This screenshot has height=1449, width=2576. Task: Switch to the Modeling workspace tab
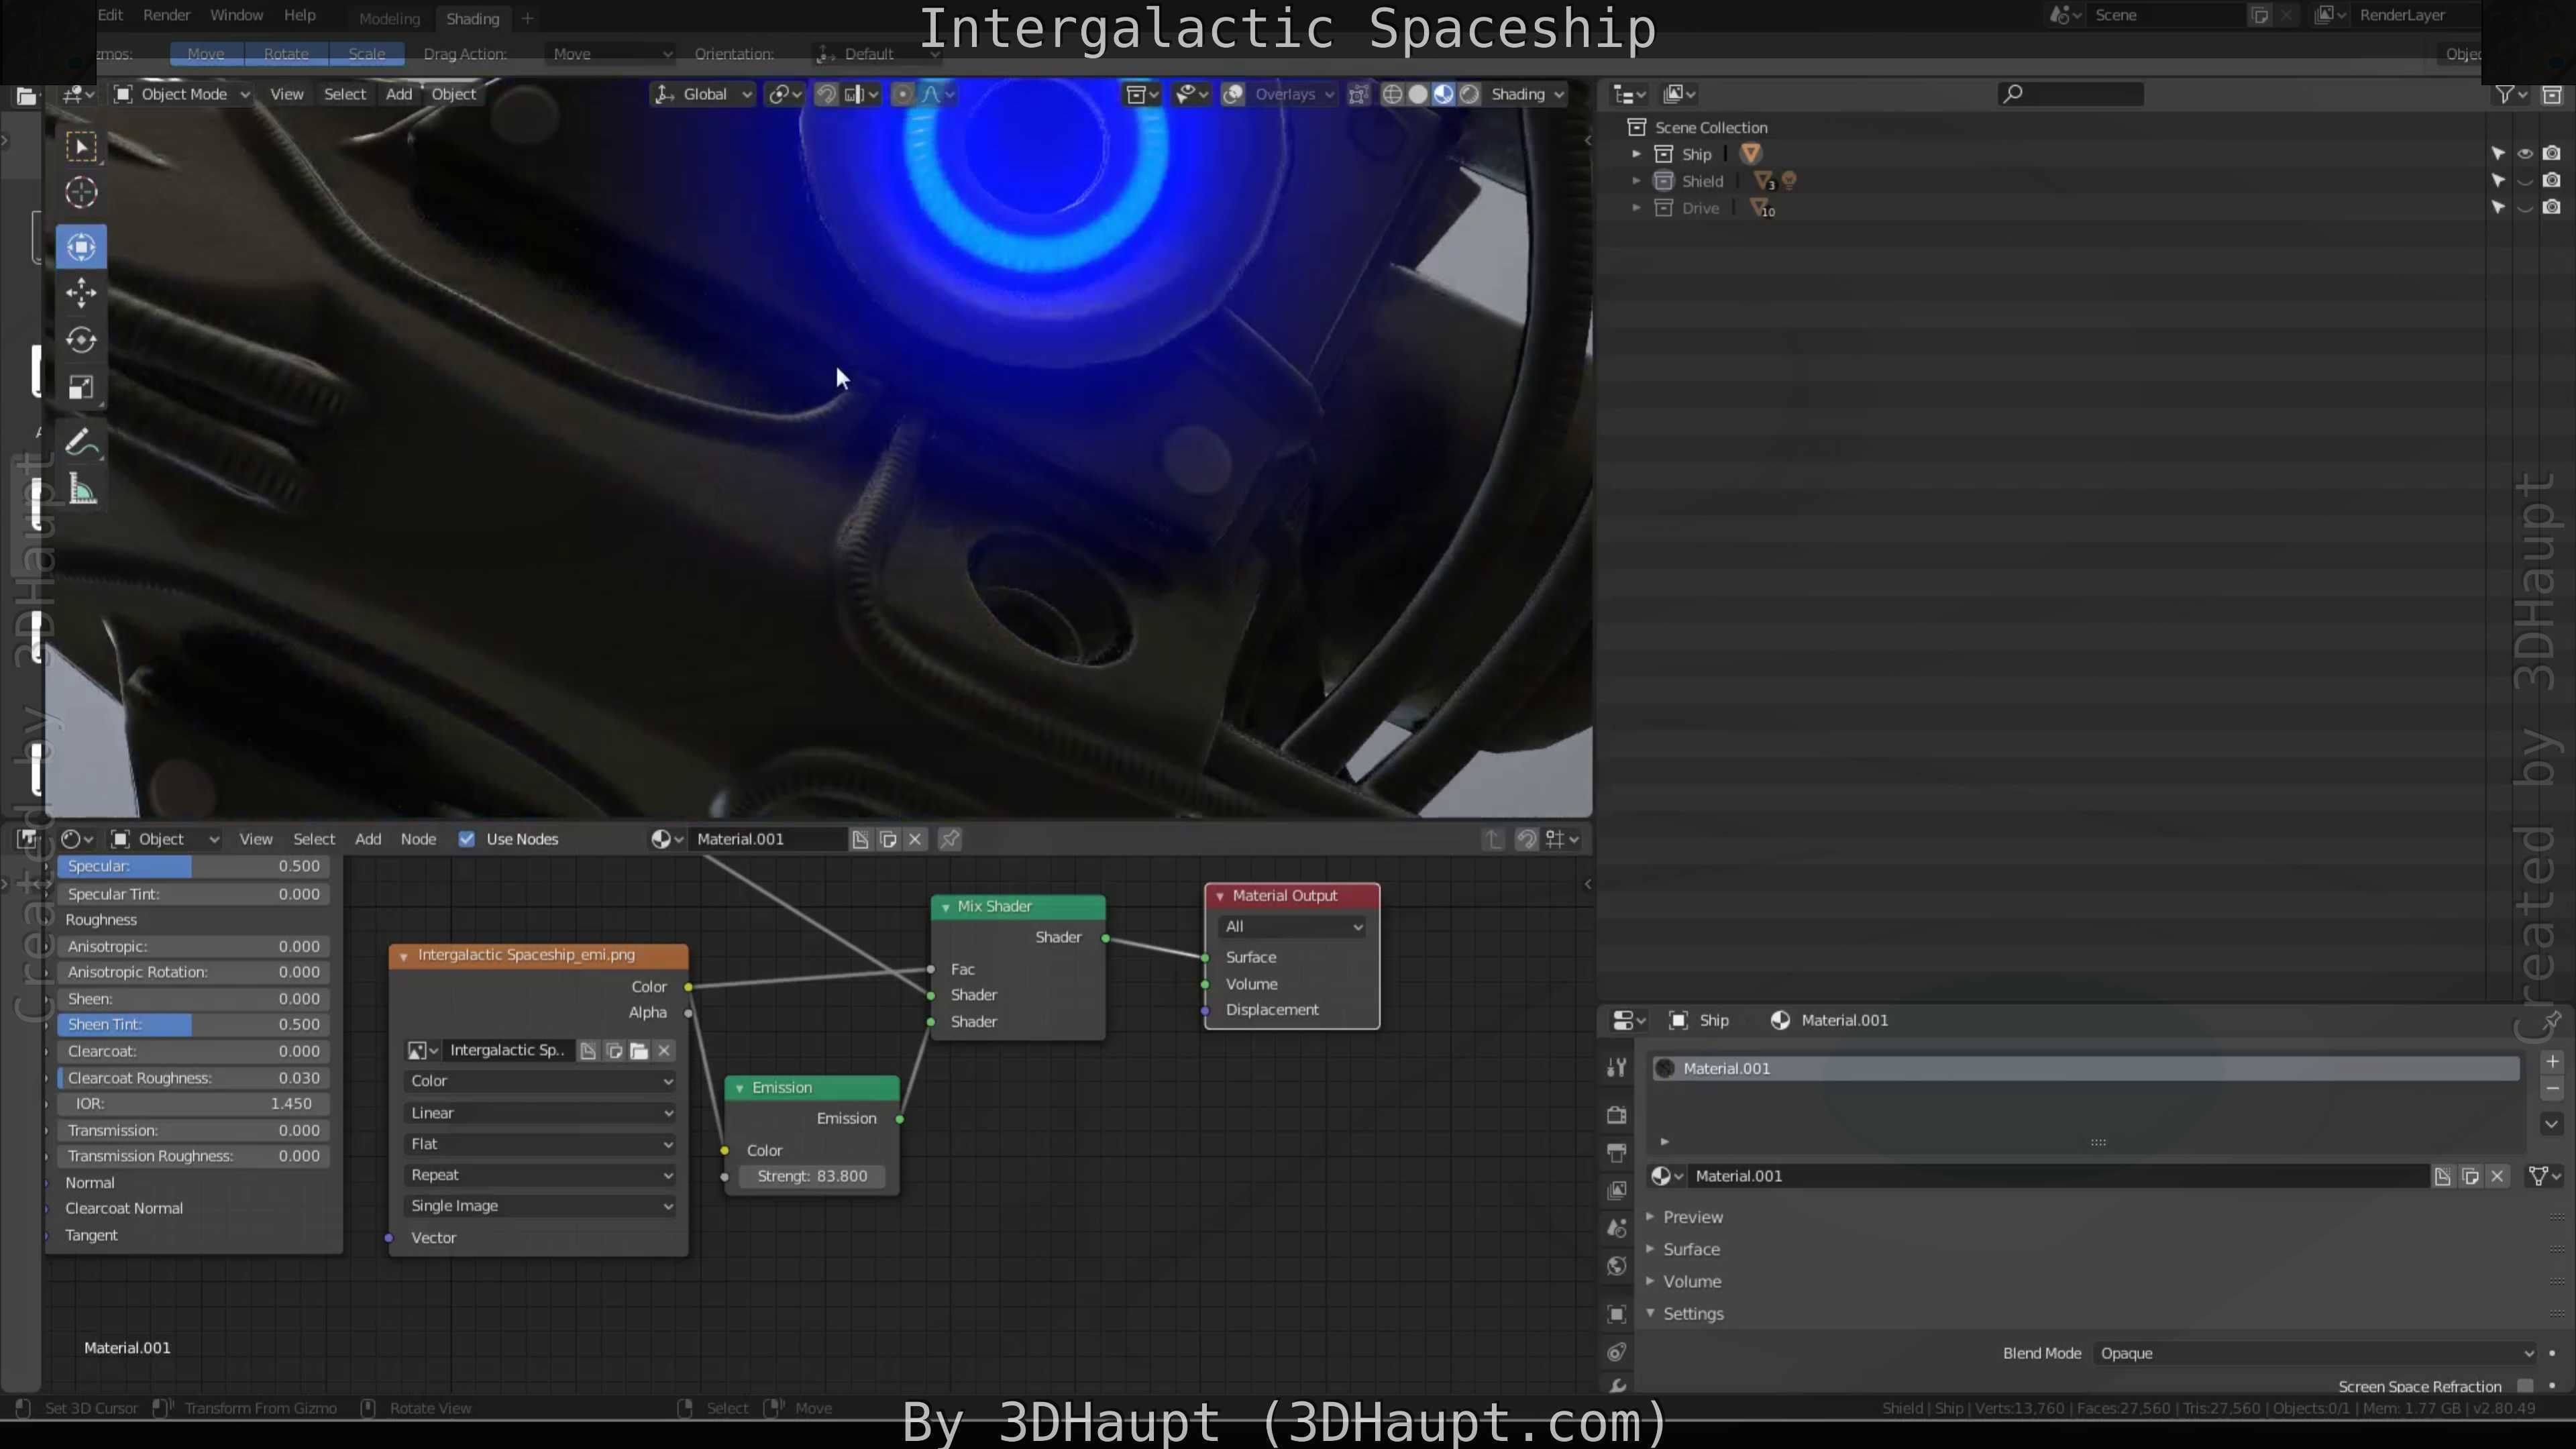pos(389,18)
